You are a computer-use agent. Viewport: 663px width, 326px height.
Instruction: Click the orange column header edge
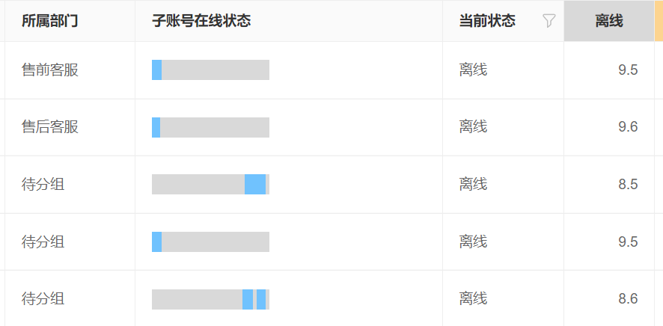click(x=659, y=21)
